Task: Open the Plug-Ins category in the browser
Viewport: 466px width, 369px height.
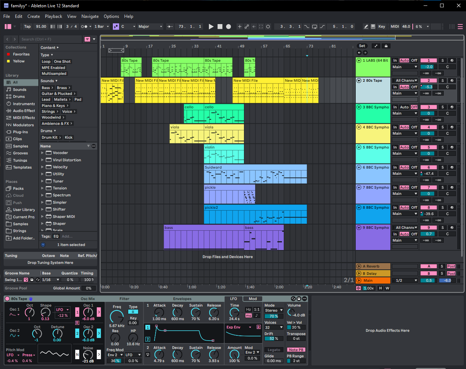Action: point(20,132)
